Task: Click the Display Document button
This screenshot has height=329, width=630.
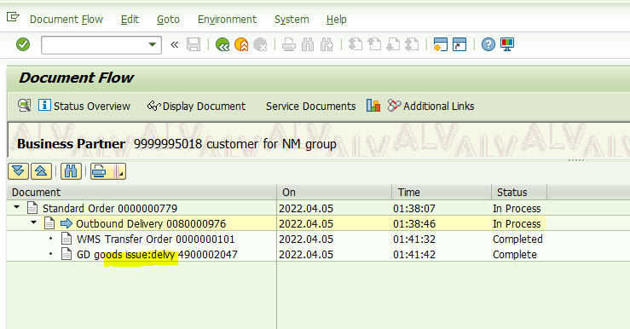Action: coord(196,106)
